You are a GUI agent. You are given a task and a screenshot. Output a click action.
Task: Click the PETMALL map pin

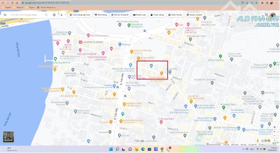[120, 44]
